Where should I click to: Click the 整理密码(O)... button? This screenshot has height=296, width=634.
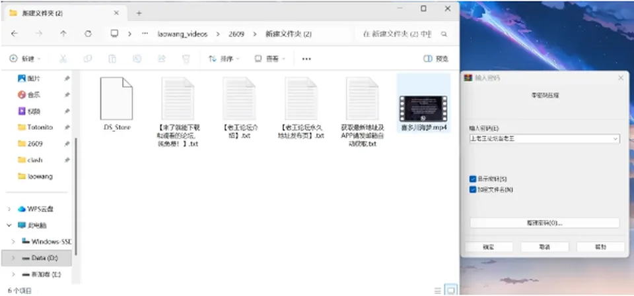(x=544, y=223)
